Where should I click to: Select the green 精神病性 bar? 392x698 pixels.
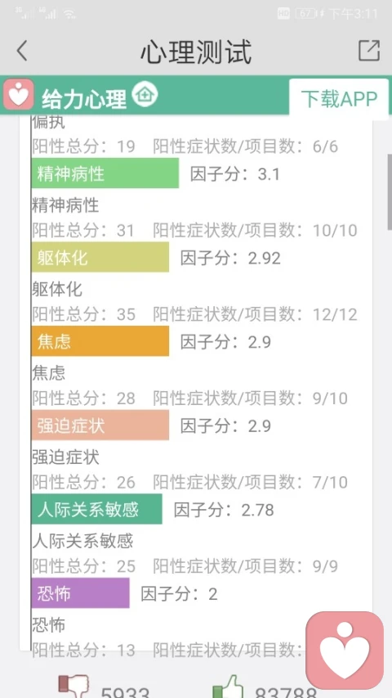105,173
